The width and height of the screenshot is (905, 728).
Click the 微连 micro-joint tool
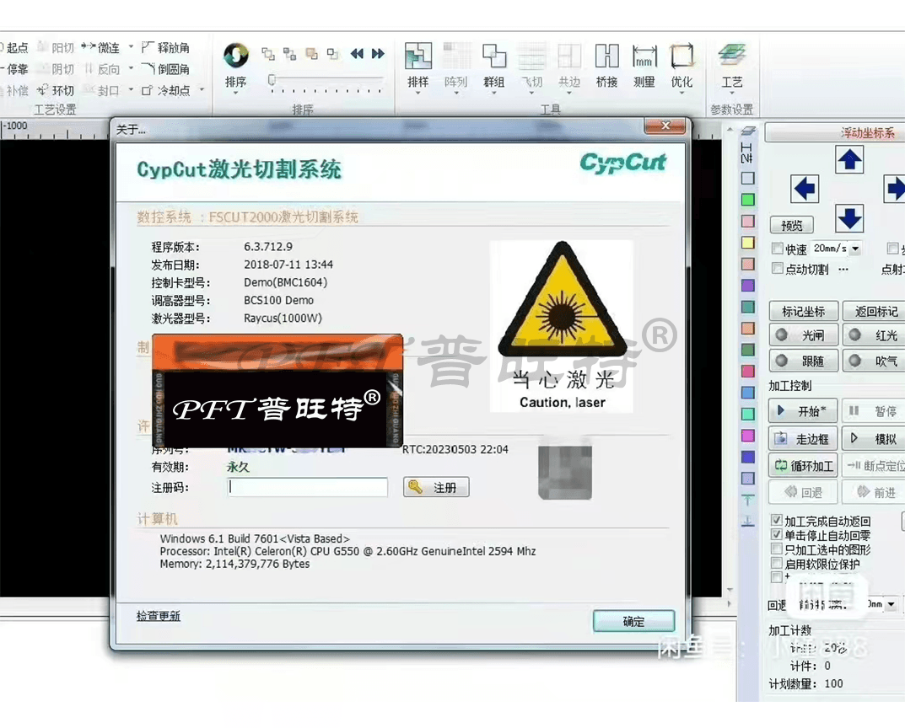100,47
